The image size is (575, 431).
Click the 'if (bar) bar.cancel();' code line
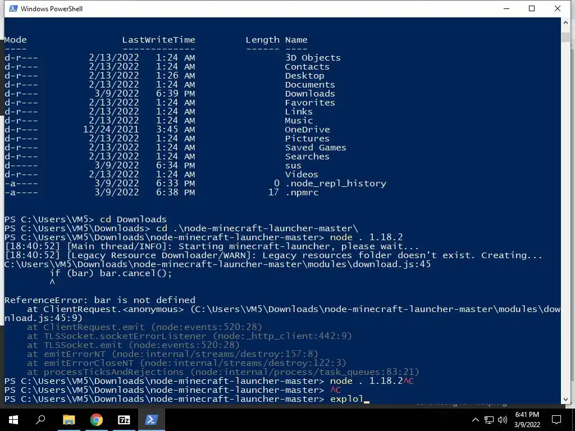tap(111, 273)
